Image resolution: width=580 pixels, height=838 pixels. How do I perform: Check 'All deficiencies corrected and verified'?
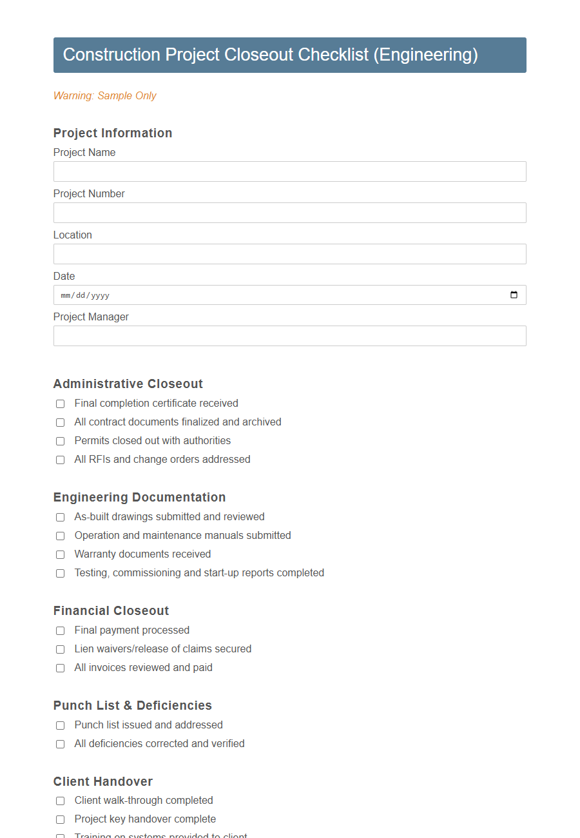(x=60, y=744)
